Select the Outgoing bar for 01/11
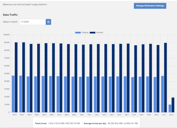The width and height of the screenshot is (177, 128). click(13, 94)
